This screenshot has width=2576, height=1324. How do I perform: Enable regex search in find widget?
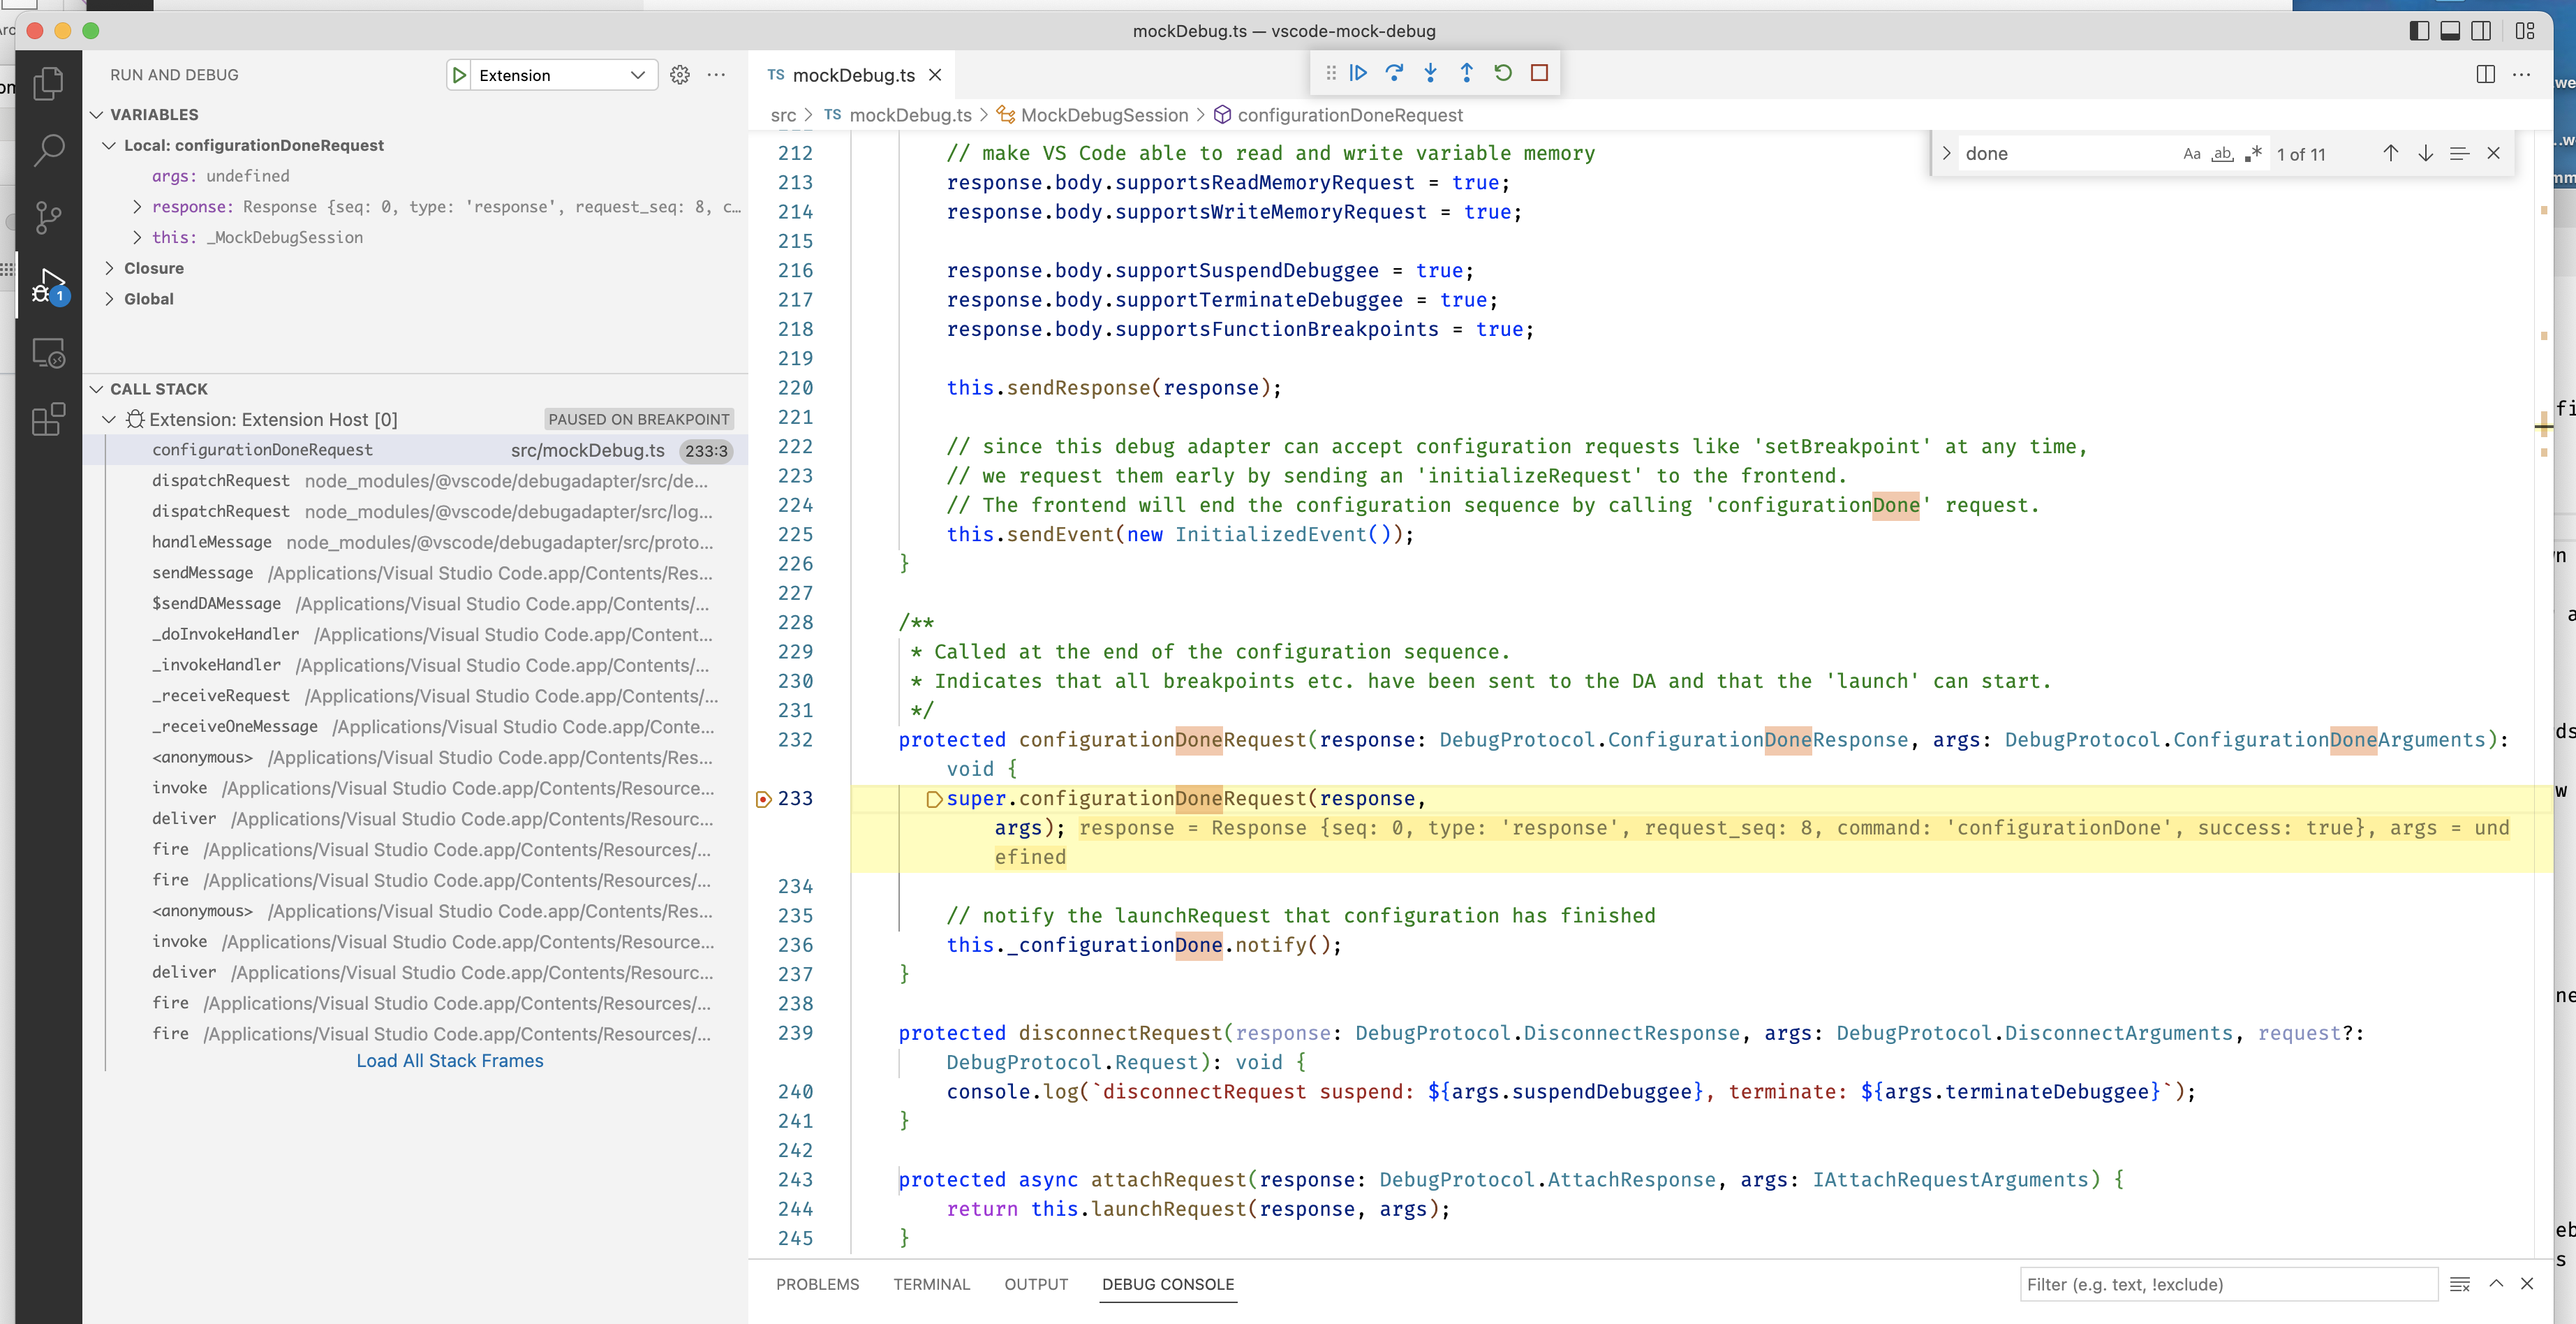2253,153
